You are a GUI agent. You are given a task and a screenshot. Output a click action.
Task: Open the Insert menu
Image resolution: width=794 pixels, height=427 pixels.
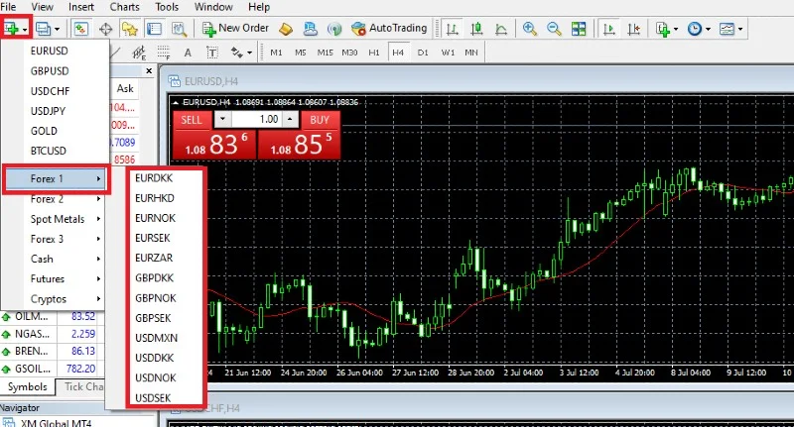(81, 7)
